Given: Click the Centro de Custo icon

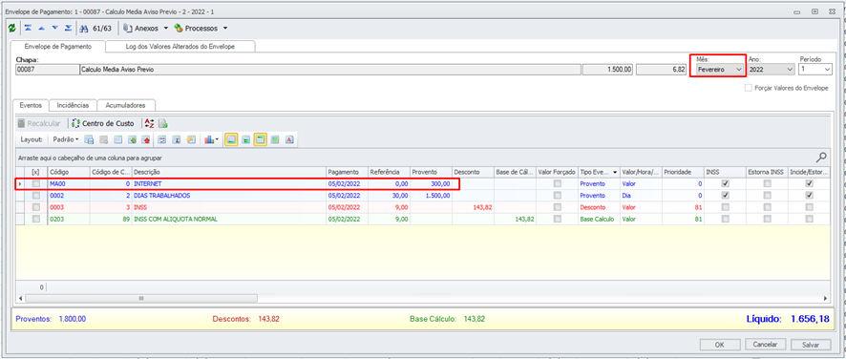Looking at the screenshot, I should tap(75, 123).
